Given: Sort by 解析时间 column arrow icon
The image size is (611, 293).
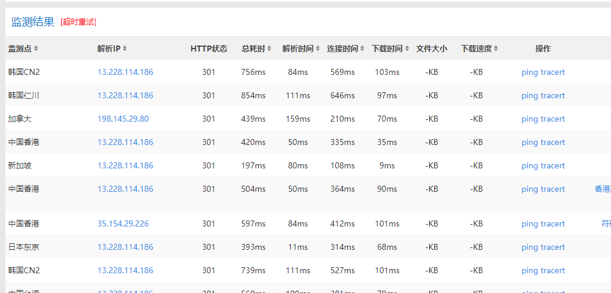Looking at the screenshot, I should (x=318, y=49).
